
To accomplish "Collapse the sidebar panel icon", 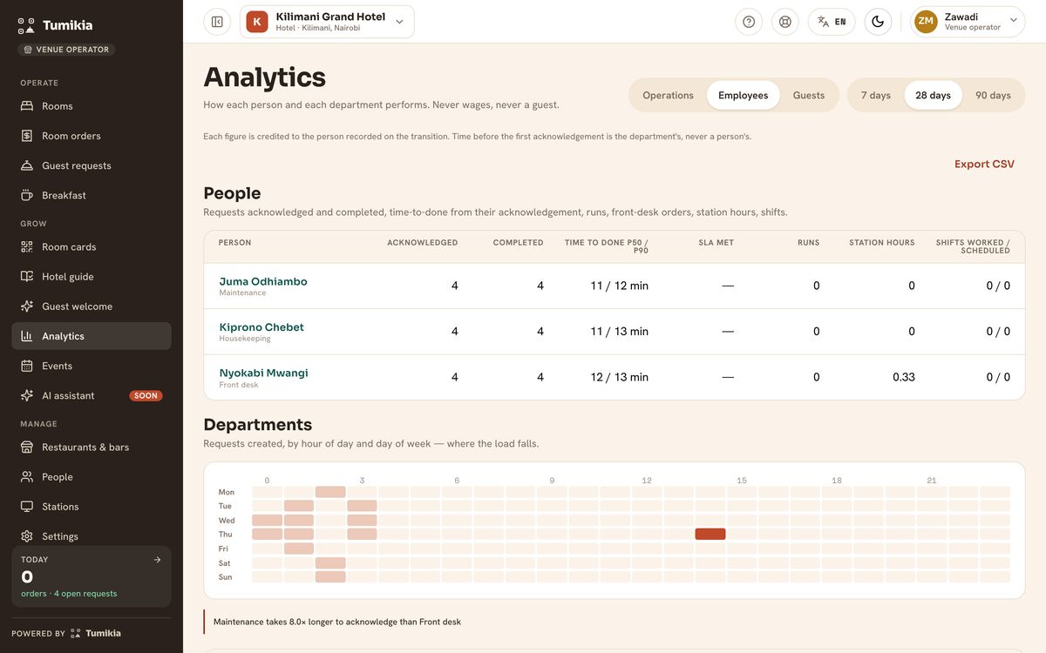I will coord(217,22).
